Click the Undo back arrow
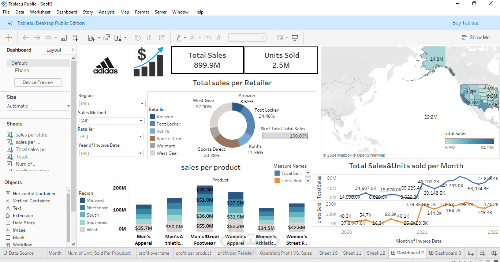 [26, 38]
